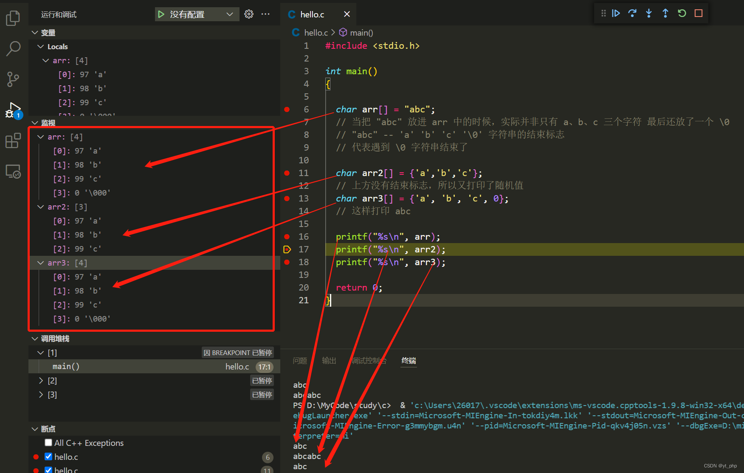
Task: Collapse the 断点 breakpoints section
Action: point(35,429)
